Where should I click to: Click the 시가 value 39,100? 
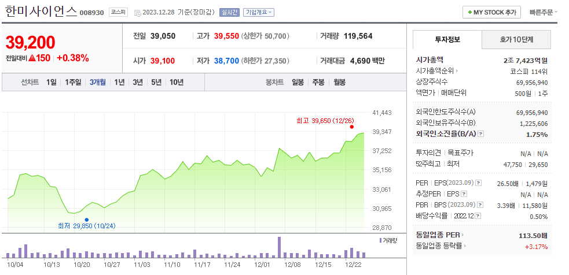click(163, 61)
